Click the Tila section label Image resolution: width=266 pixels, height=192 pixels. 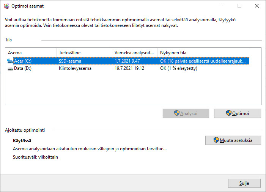8,40
